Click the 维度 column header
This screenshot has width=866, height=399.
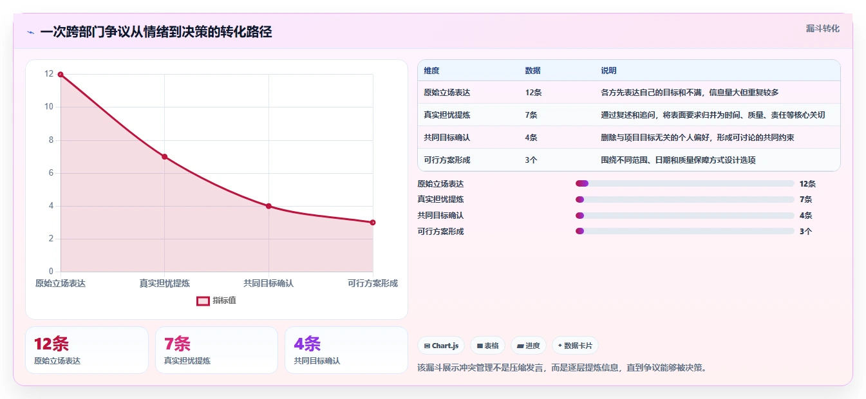pyautogui.click(x=432, y=71)
